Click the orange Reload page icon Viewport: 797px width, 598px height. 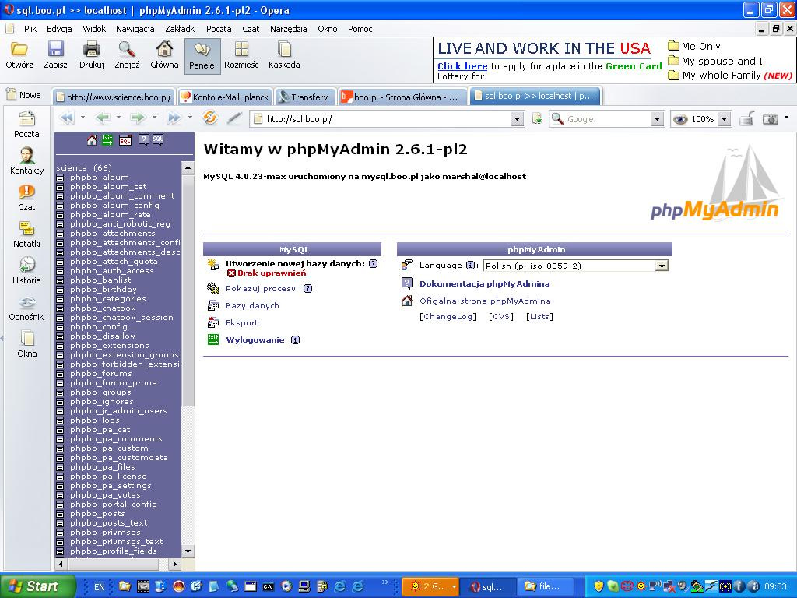point(209,118)
